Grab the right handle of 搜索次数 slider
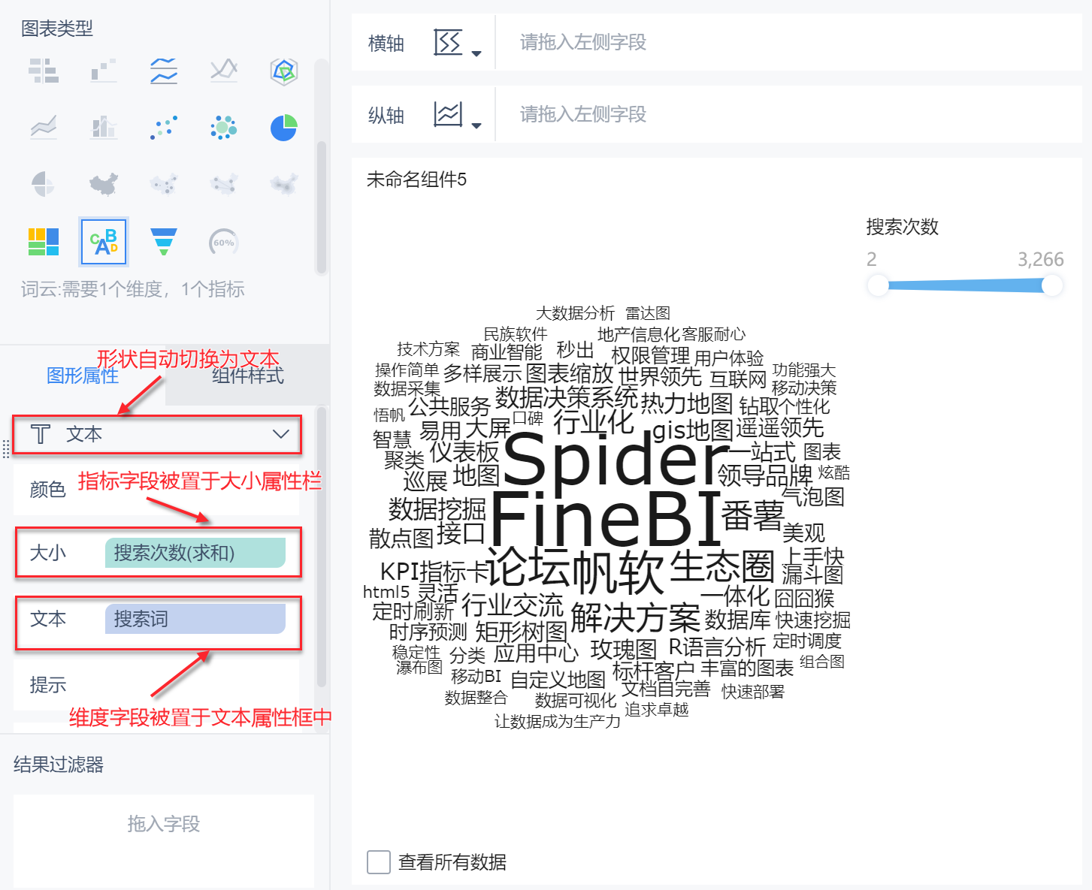1092x890 pixels. [x=1052, y=285]
